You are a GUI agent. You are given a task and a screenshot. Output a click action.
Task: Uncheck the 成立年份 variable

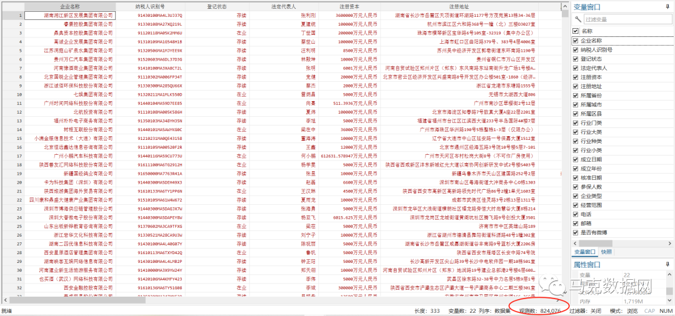[x=576, y=169]
